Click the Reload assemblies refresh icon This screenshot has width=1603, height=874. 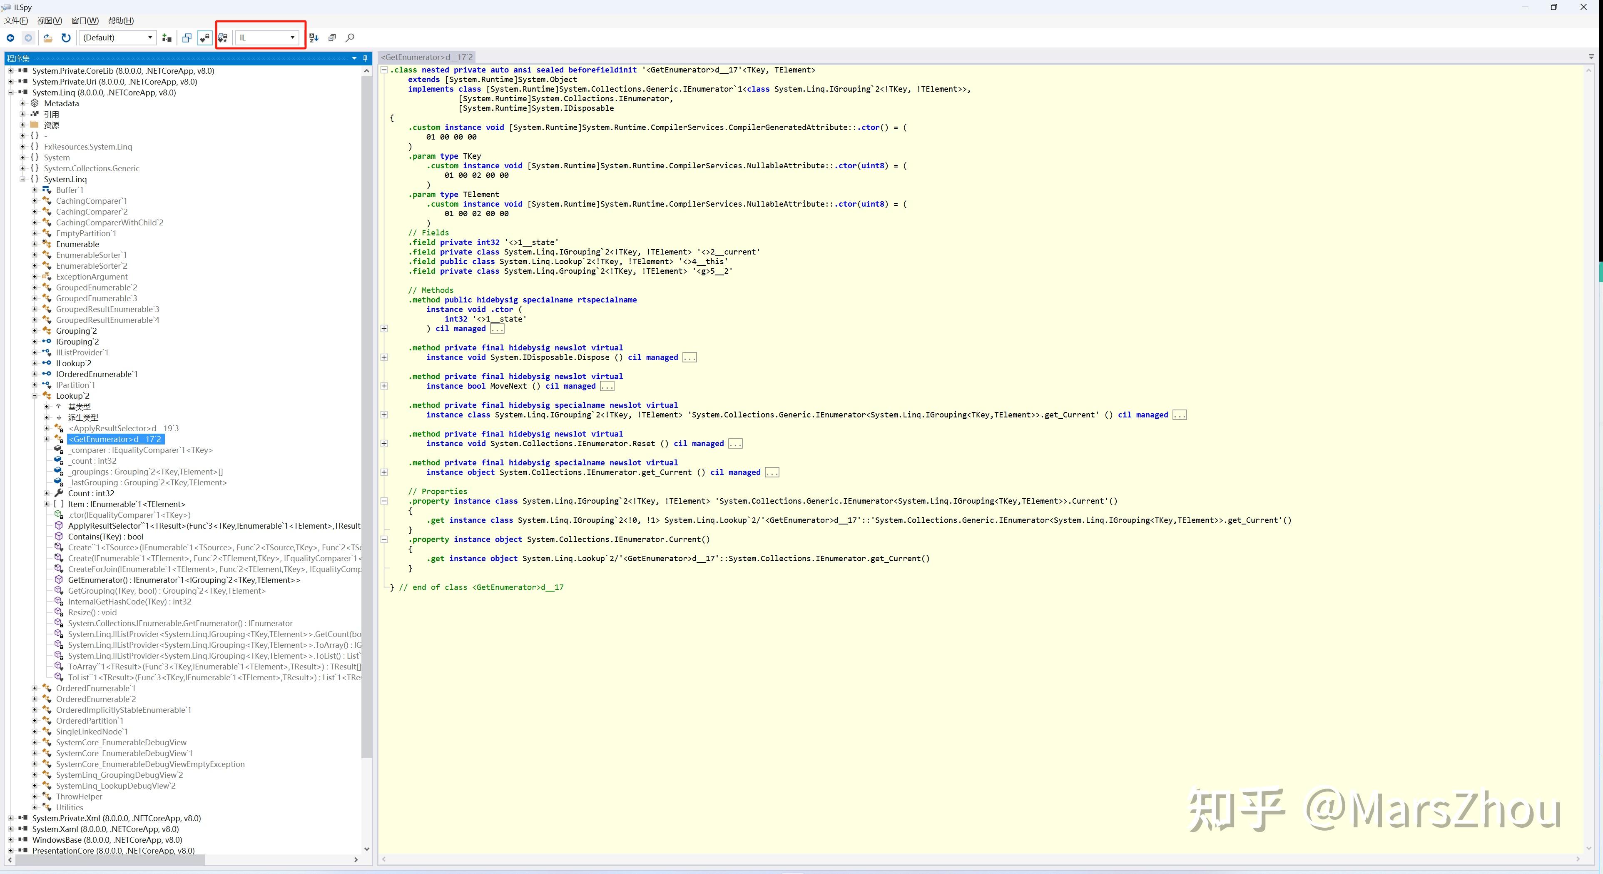(x=66, y=38)
